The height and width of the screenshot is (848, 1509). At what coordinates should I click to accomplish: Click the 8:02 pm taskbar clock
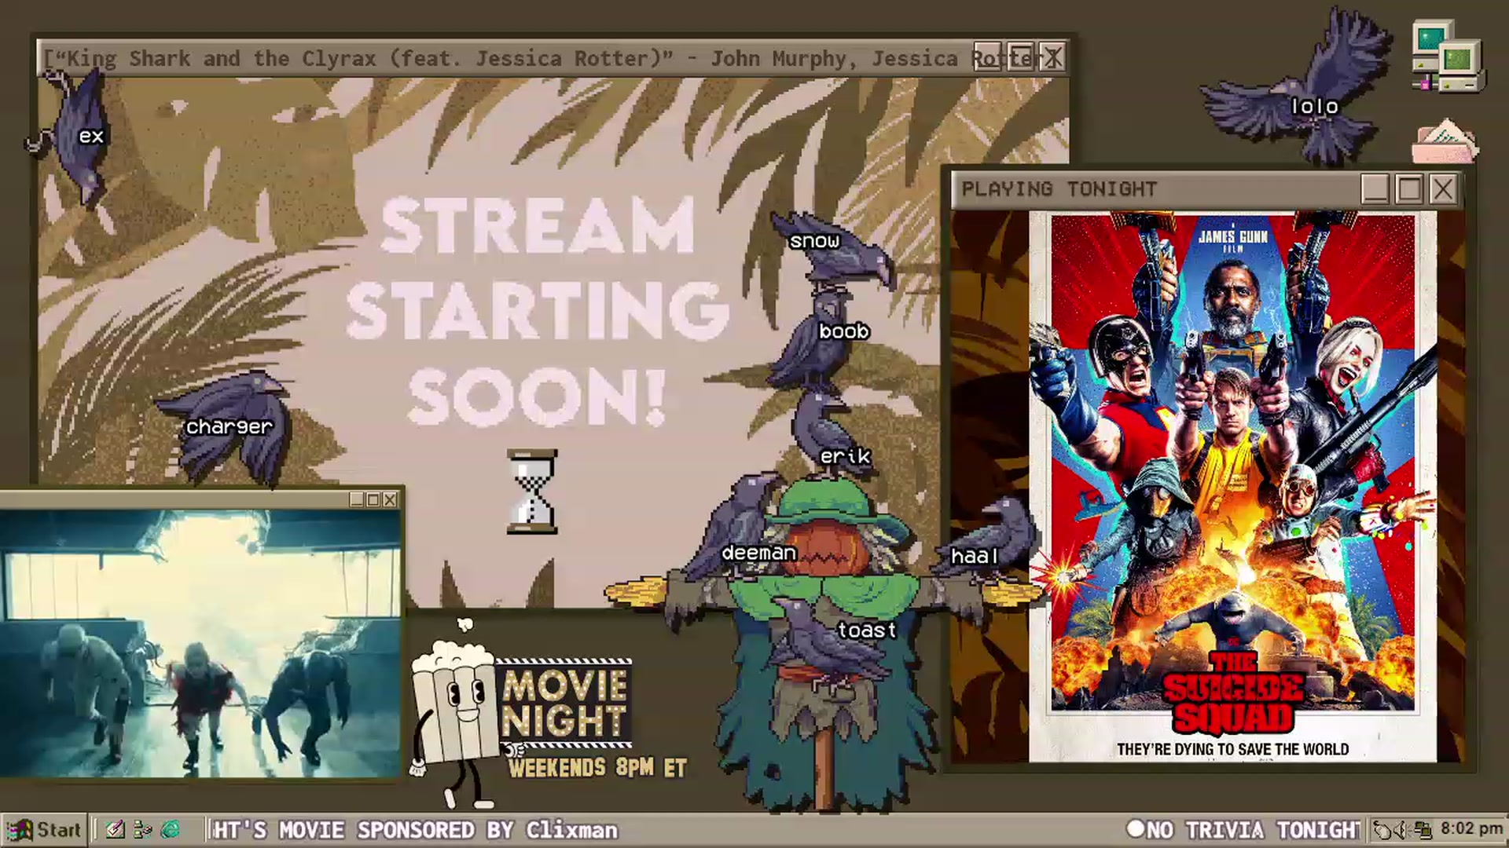(1471, 829)
